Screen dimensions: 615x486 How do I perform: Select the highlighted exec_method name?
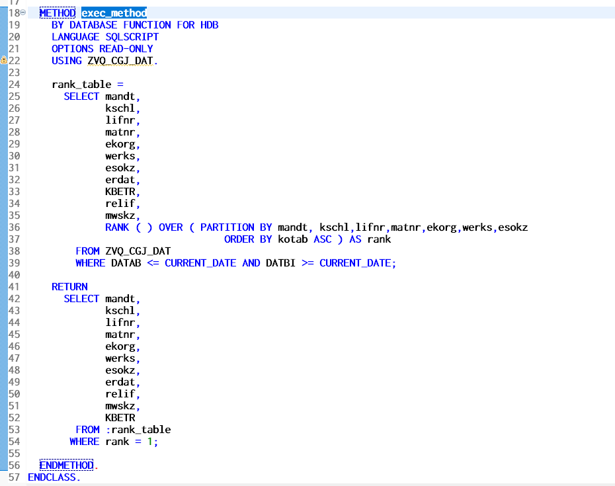pos(113,13)
